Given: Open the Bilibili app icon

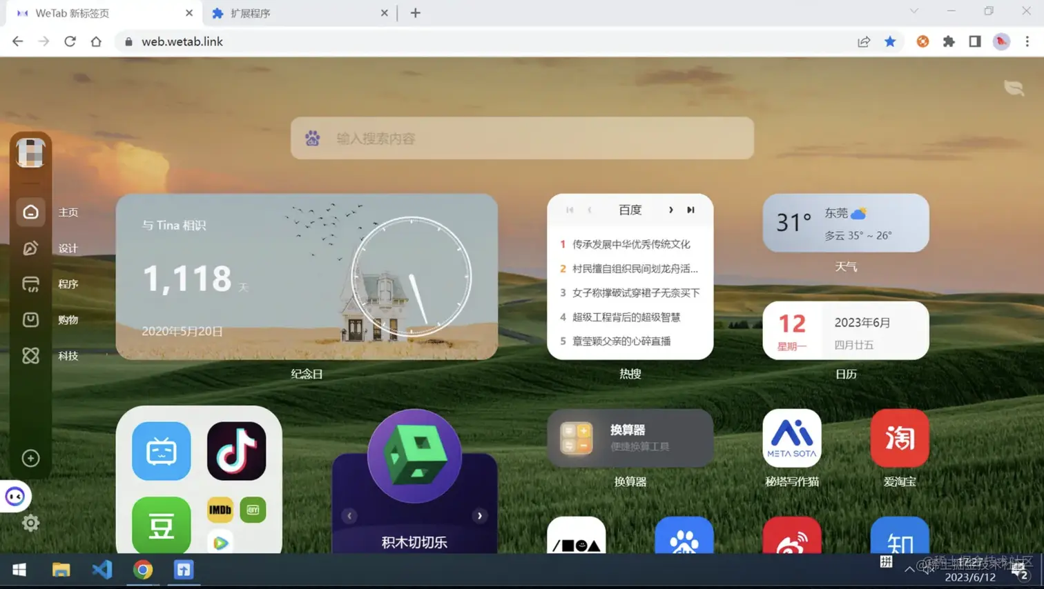Looking at the screenshot, I should click(162, 451).
